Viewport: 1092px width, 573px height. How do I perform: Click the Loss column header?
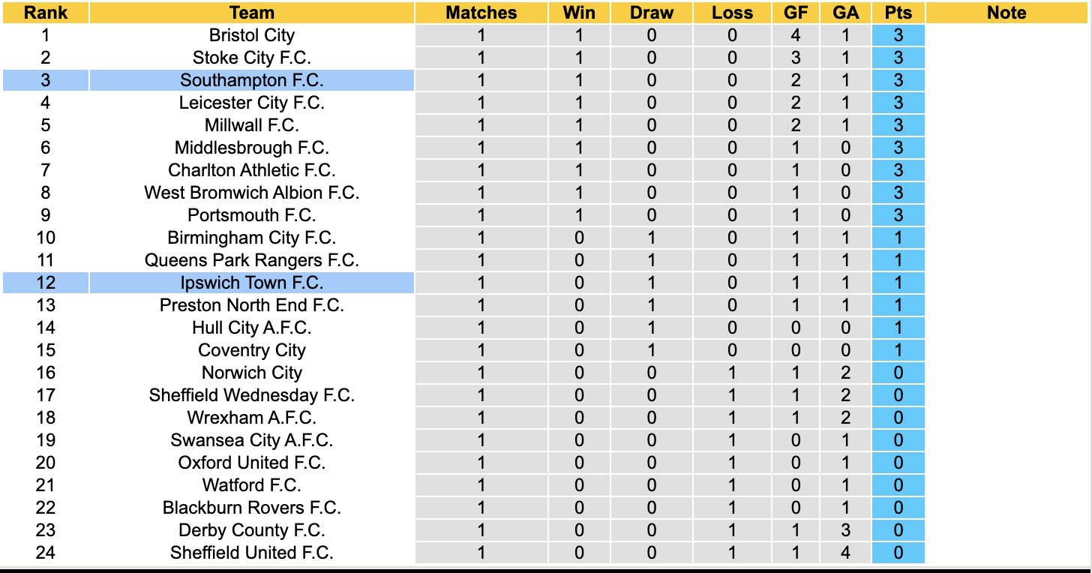pyautogui.click(x=732, y=13)
